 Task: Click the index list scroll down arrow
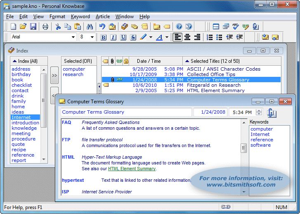[44, 159]
